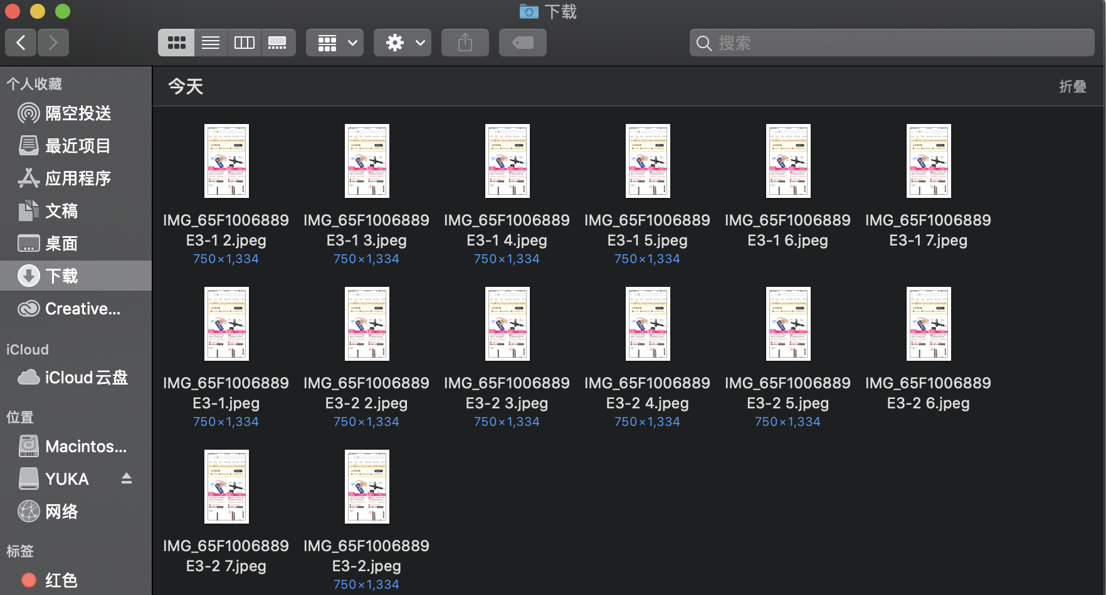Image resolution: width=1106 pixels, height=595 pixels.
Task: Open the group-by arrangement dropdown
Action: tap(335, 43)
